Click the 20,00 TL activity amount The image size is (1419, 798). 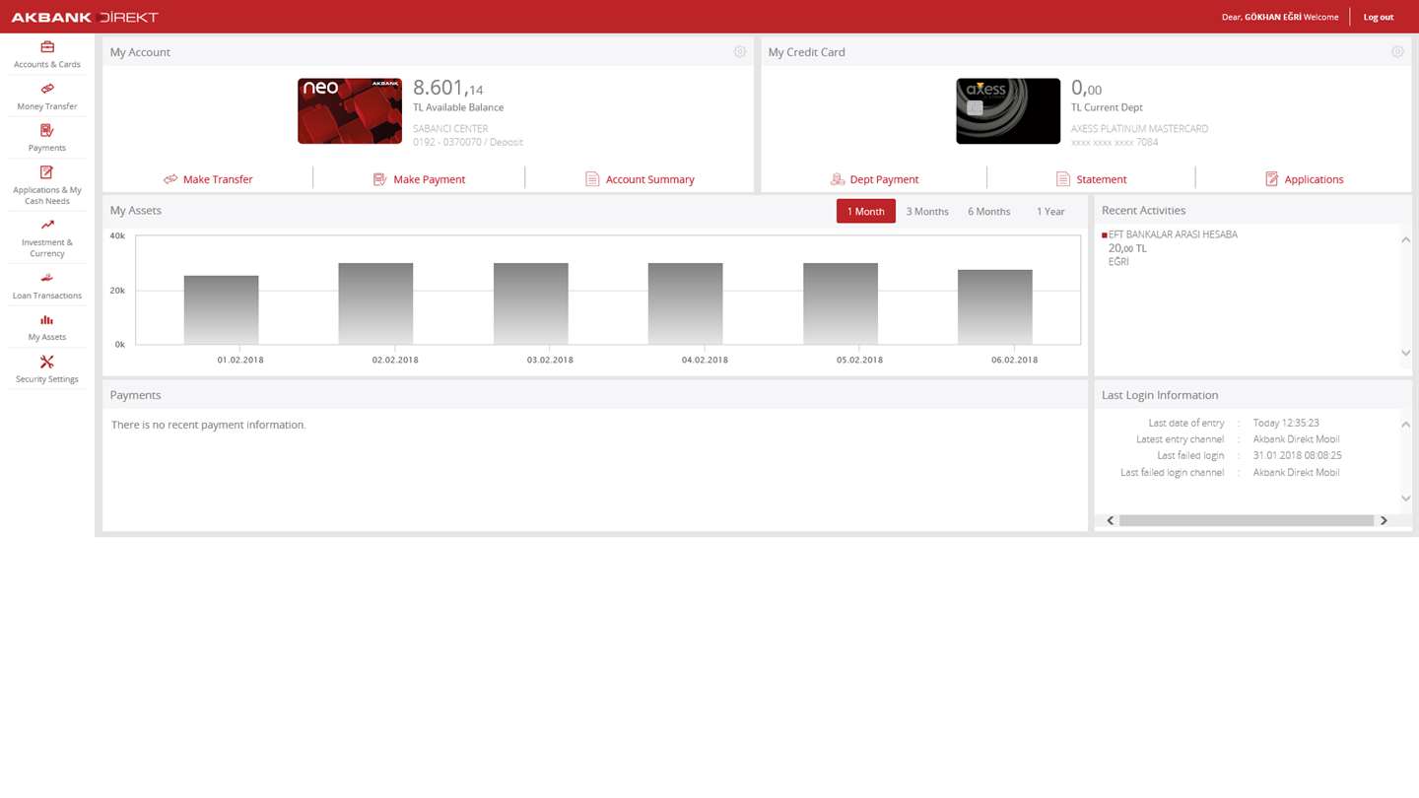(1127, 248)
